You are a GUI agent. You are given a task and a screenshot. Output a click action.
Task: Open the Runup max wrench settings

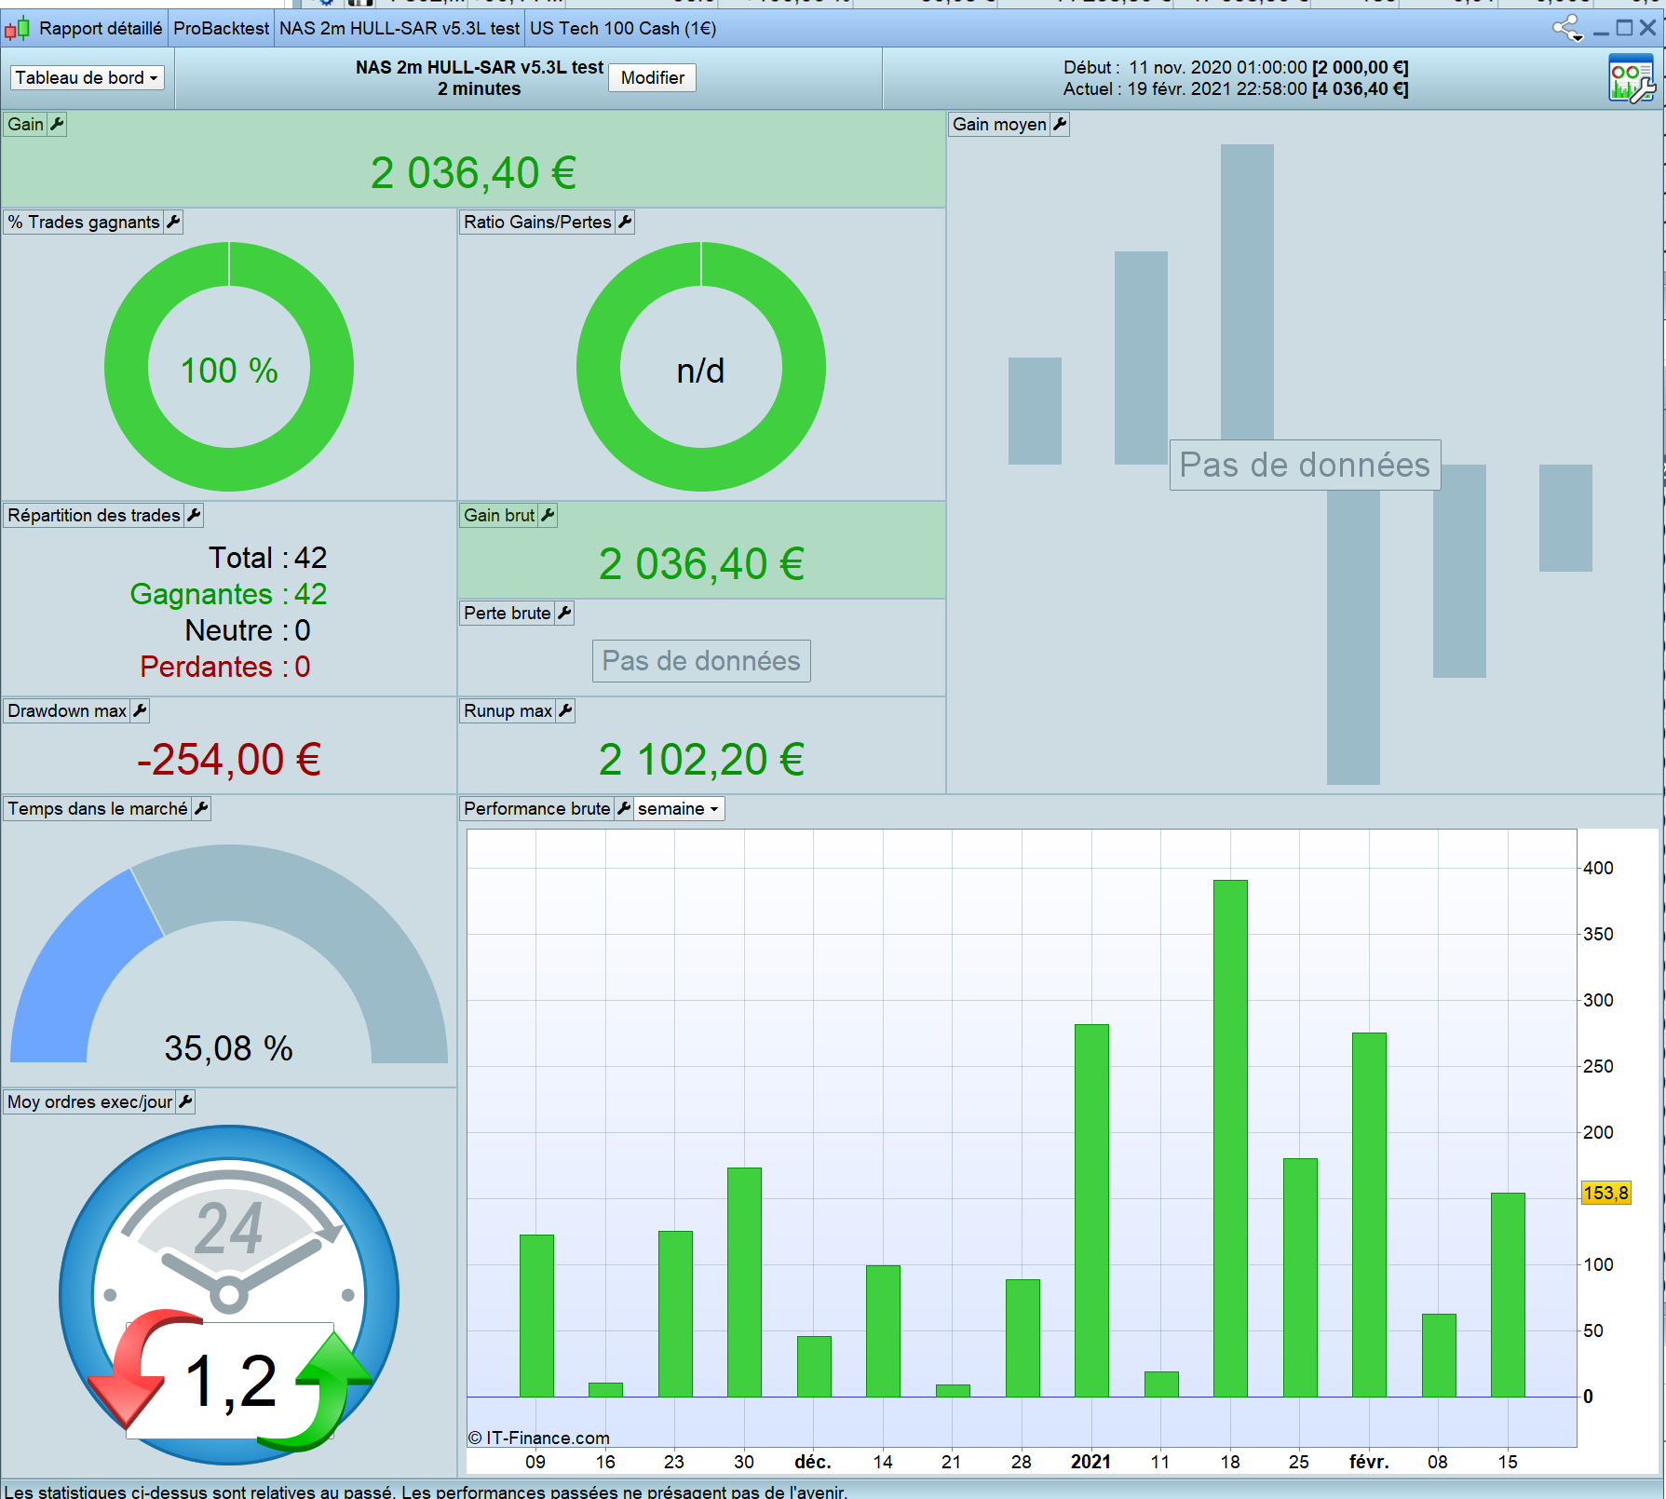pyautogui.click(x=565, y=710)
